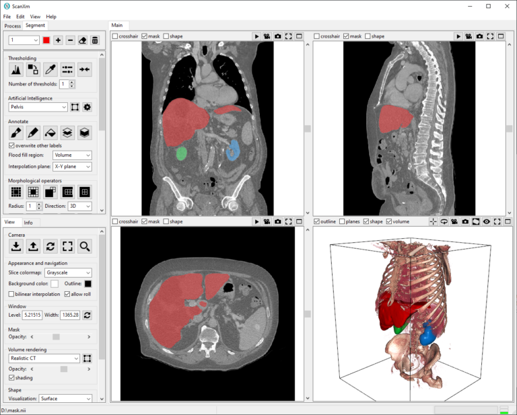
Task: Refresh window level and width
Action: [87, 315]
